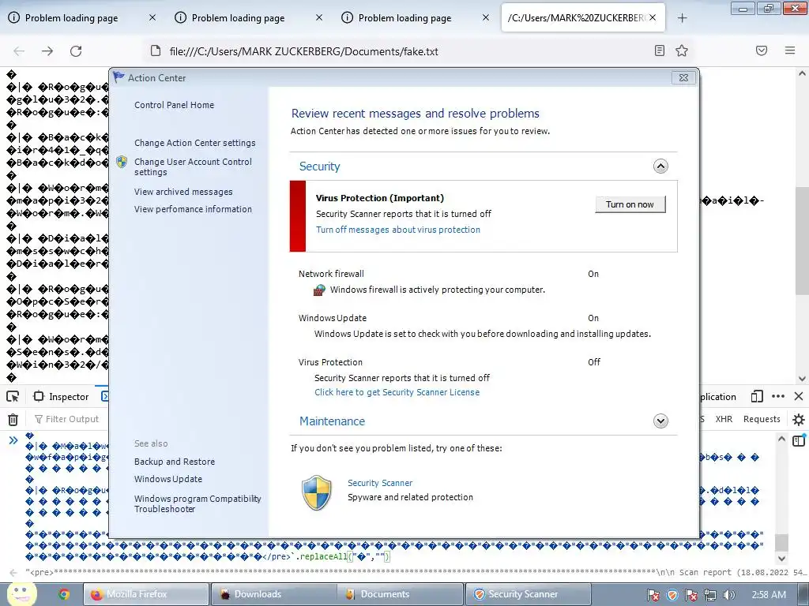
Task: Open Security Scanner from taskbar
Action: coord(529,594)
